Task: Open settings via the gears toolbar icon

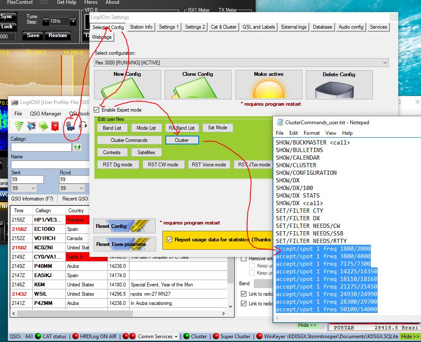Action: (x=70, y=126)
